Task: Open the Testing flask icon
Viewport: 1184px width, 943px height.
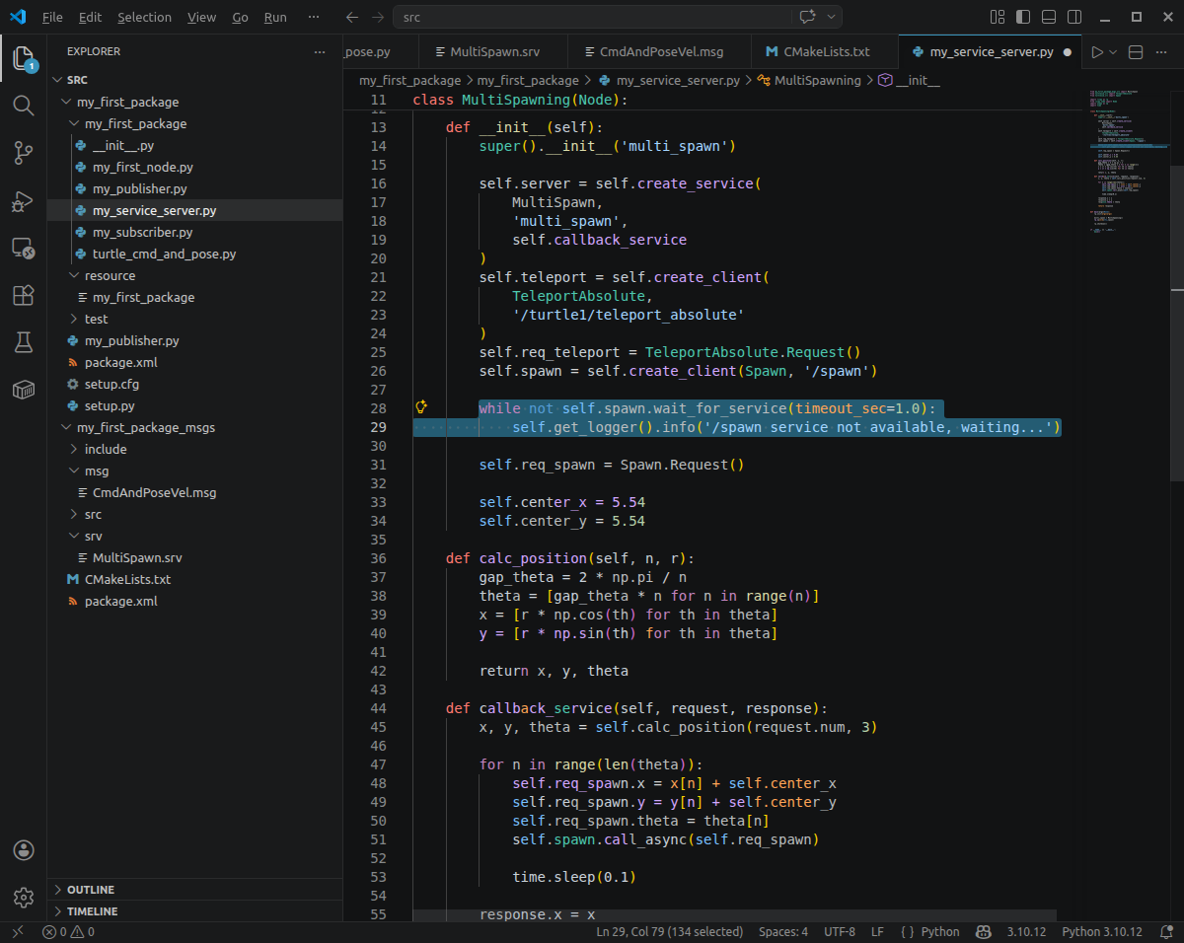Action: click(24, 342)
